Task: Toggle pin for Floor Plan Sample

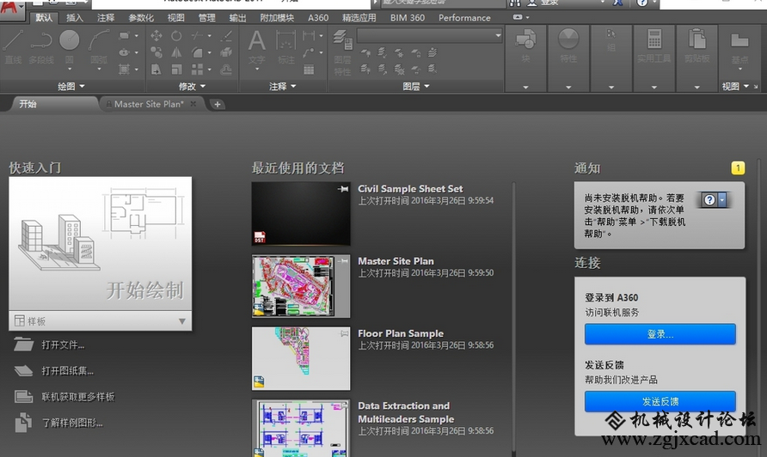Action: (x=344, y=333)
